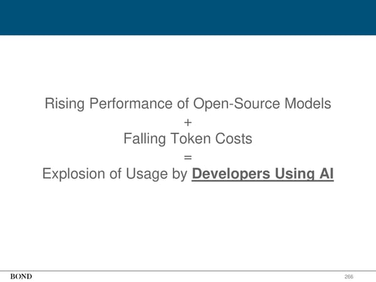Click the plus sign between lines
This screenshot has width=376, height=282.
(x=188, y=122)
